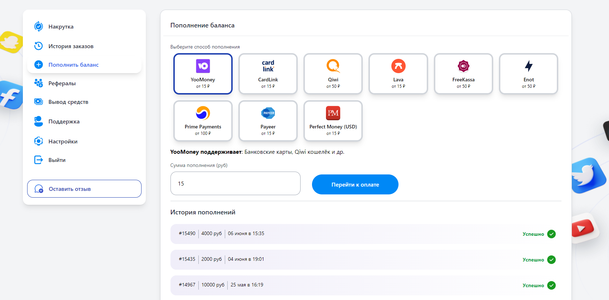Click Перейти к оплате button
Image resolution: width=609 pixels, height=300 pixels.
click(355, 184)
